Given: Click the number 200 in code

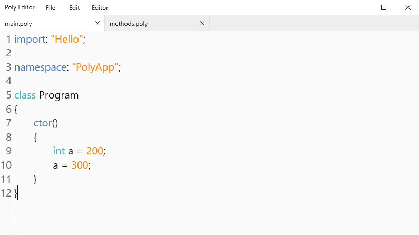Looking at the screenshot, I should 94,151.
